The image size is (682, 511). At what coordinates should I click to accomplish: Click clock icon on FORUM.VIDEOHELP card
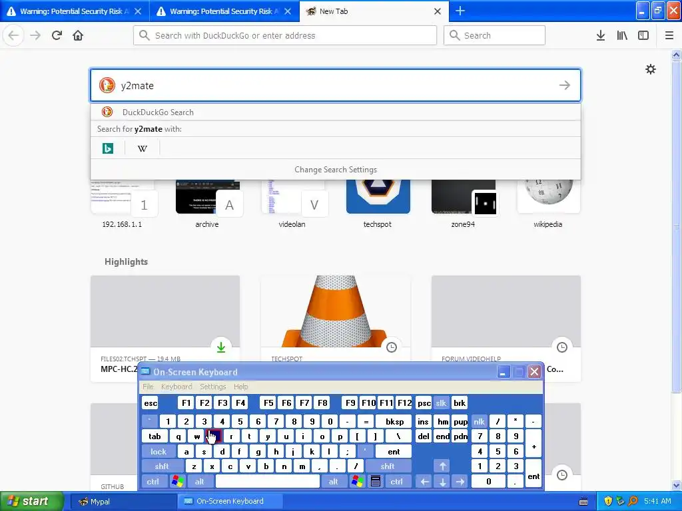tap(562, 347)
